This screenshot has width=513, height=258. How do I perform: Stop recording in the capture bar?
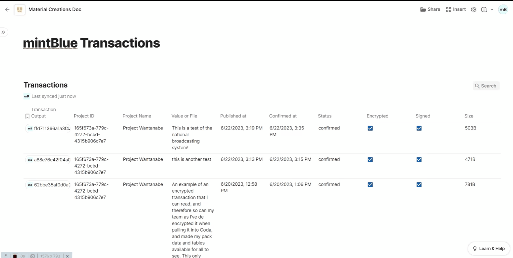tap(15, 256)
